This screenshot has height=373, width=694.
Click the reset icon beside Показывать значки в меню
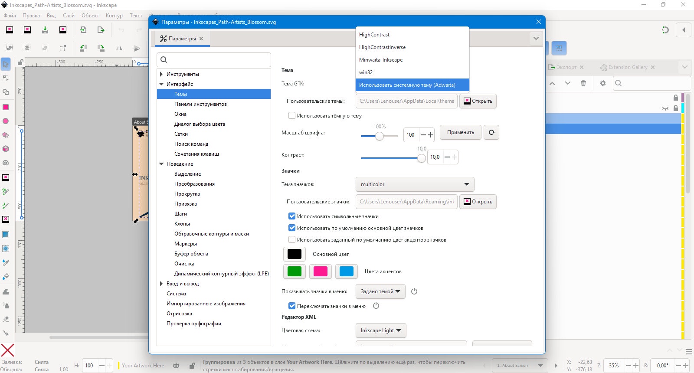[414, 291]
